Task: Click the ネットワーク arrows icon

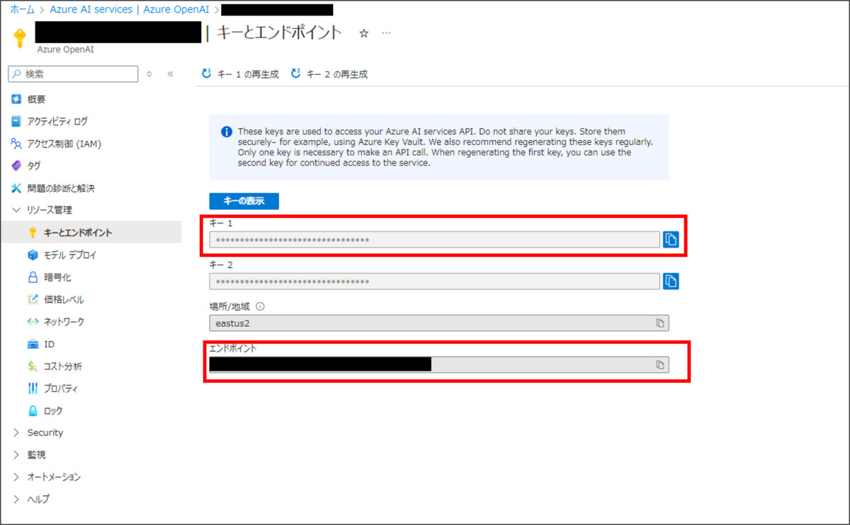Action: 33,321
